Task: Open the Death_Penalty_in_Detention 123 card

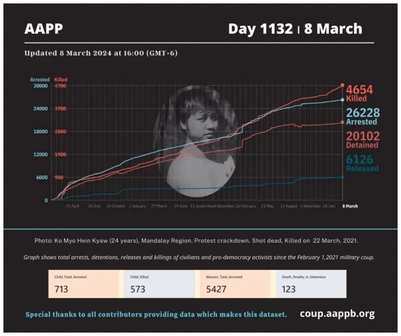Action: [x=311, y=284]
